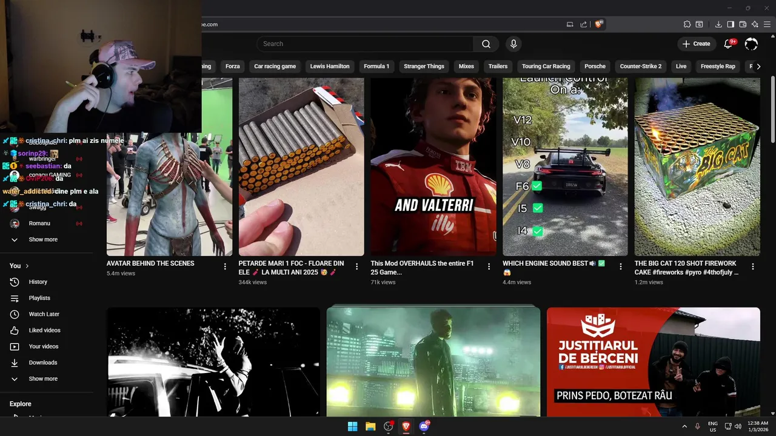Open Discord from the taskbar
Image resolution: width=776 pixels, height=436 pixels.
(x=424, y=426)
